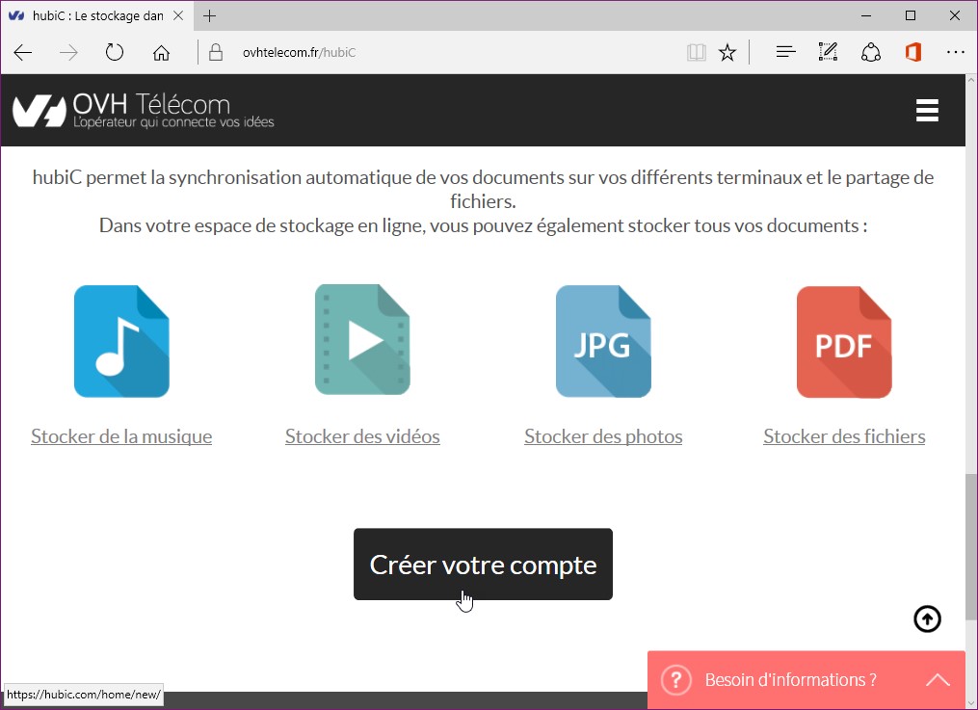The width and height of the screenshot is (978, 710).
Task: Click the padlock site security icon
Action: click(x=216, y=52)
